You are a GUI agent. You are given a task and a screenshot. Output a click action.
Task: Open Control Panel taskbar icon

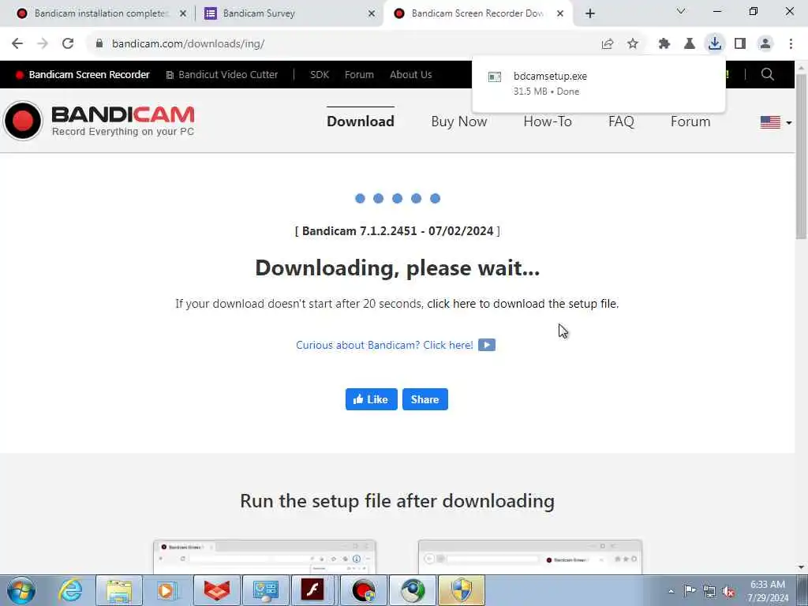[x=265, y=590]
